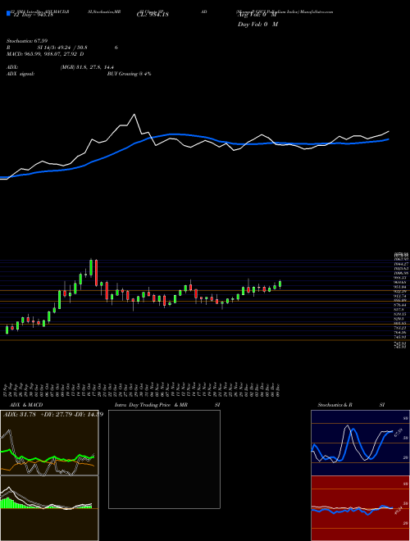
Task: Open the red RSI thumbnail chart
Action: (360, 508)
